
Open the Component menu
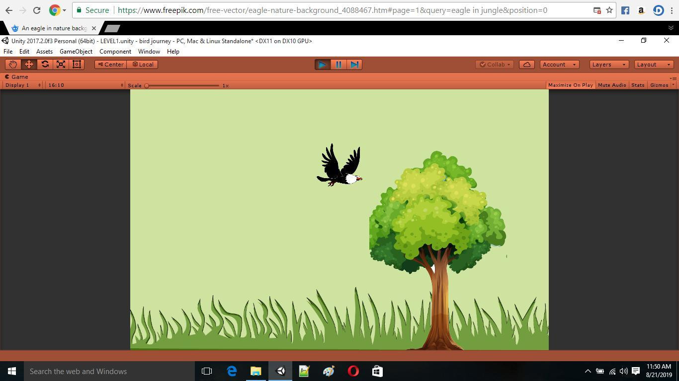tap(115, 52)
